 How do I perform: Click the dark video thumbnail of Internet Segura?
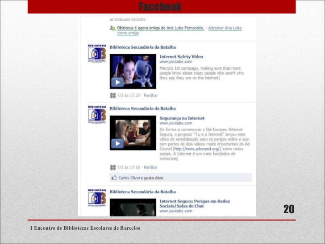coord(133,207)
